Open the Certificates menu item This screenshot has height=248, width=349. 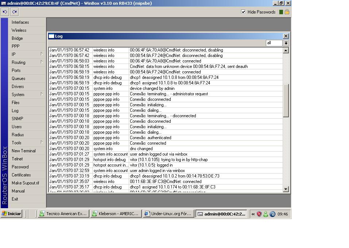click(27, 175)
